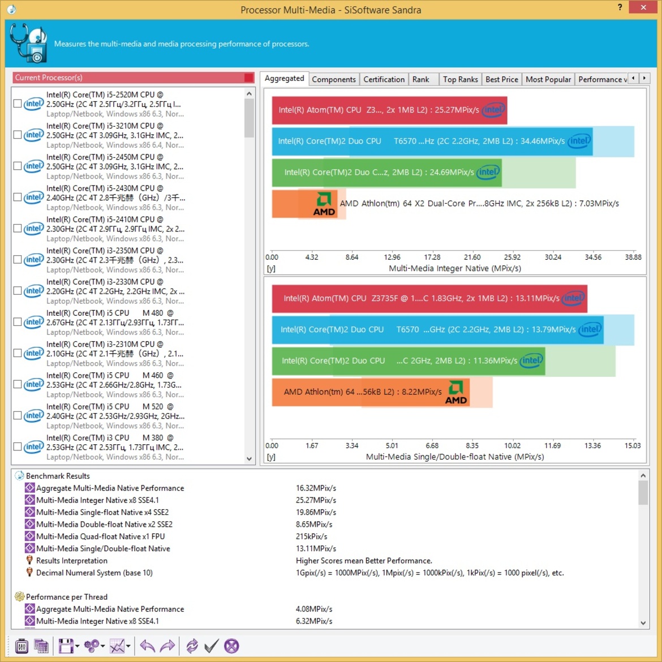Click the results panel vertical scrollbar thumb

pos(643,493)
